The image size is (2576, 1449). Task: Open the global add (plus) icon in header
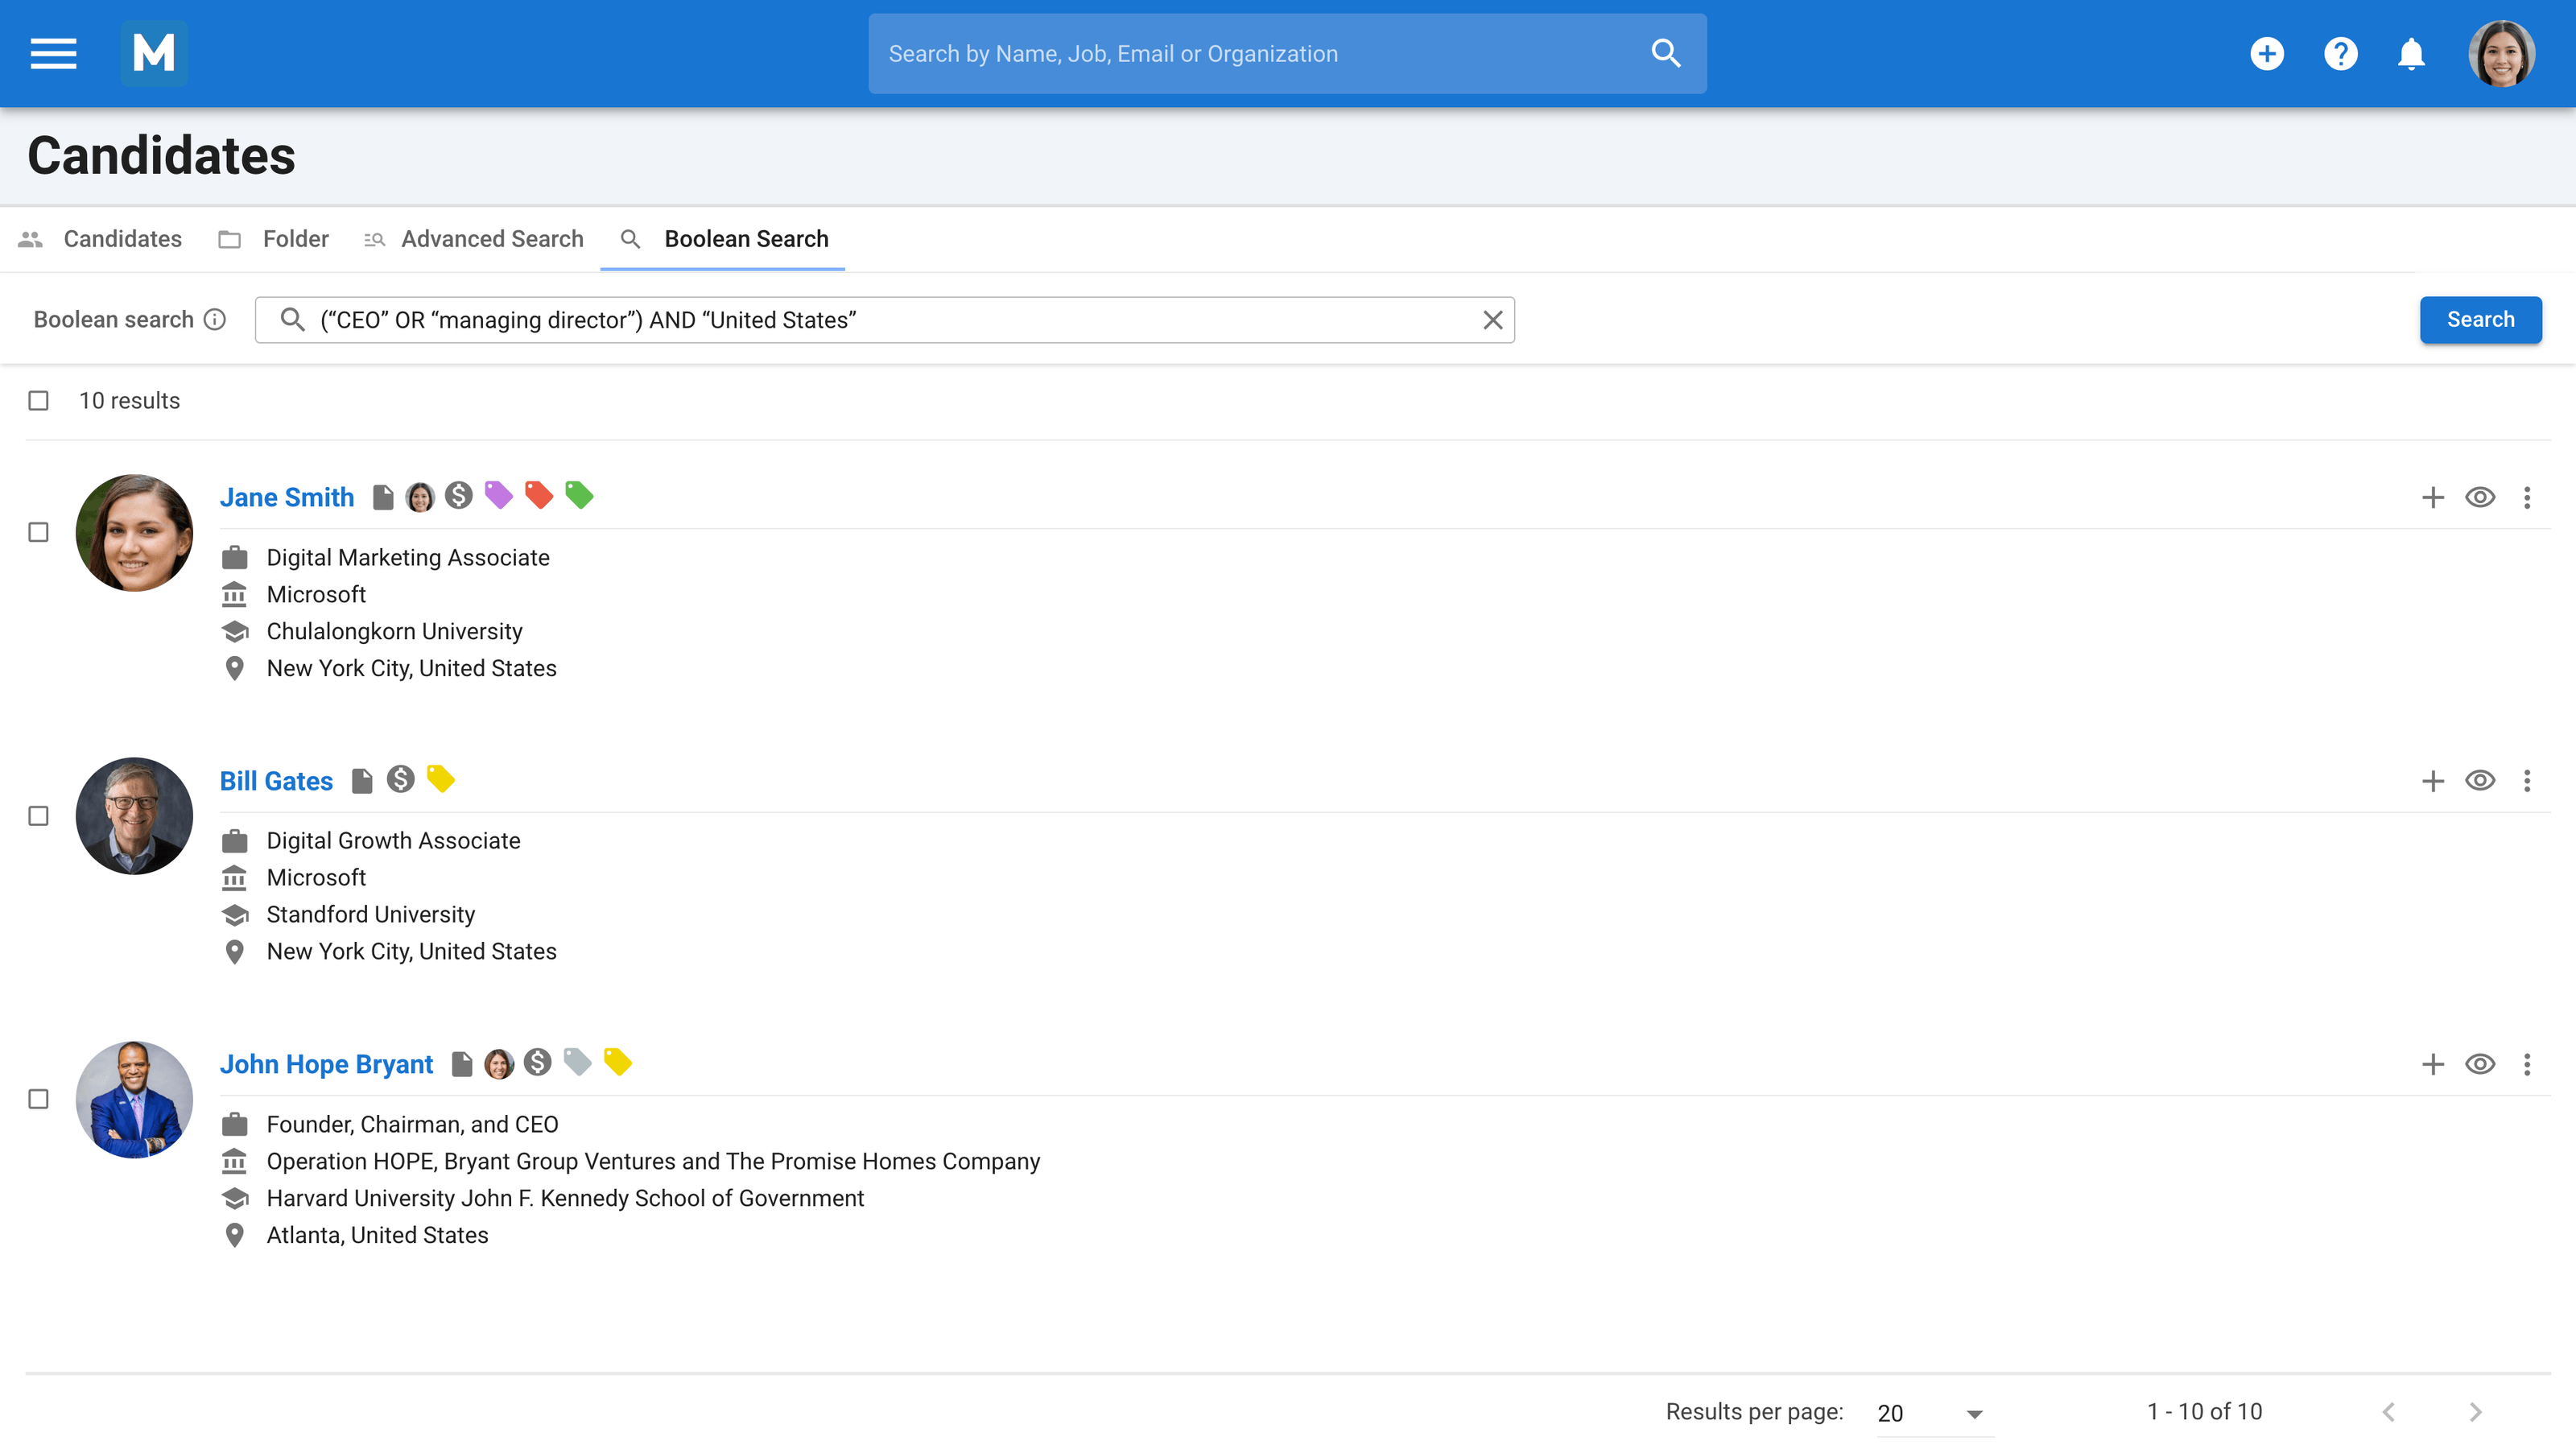pyautogui.click(x=2268, y=53)
